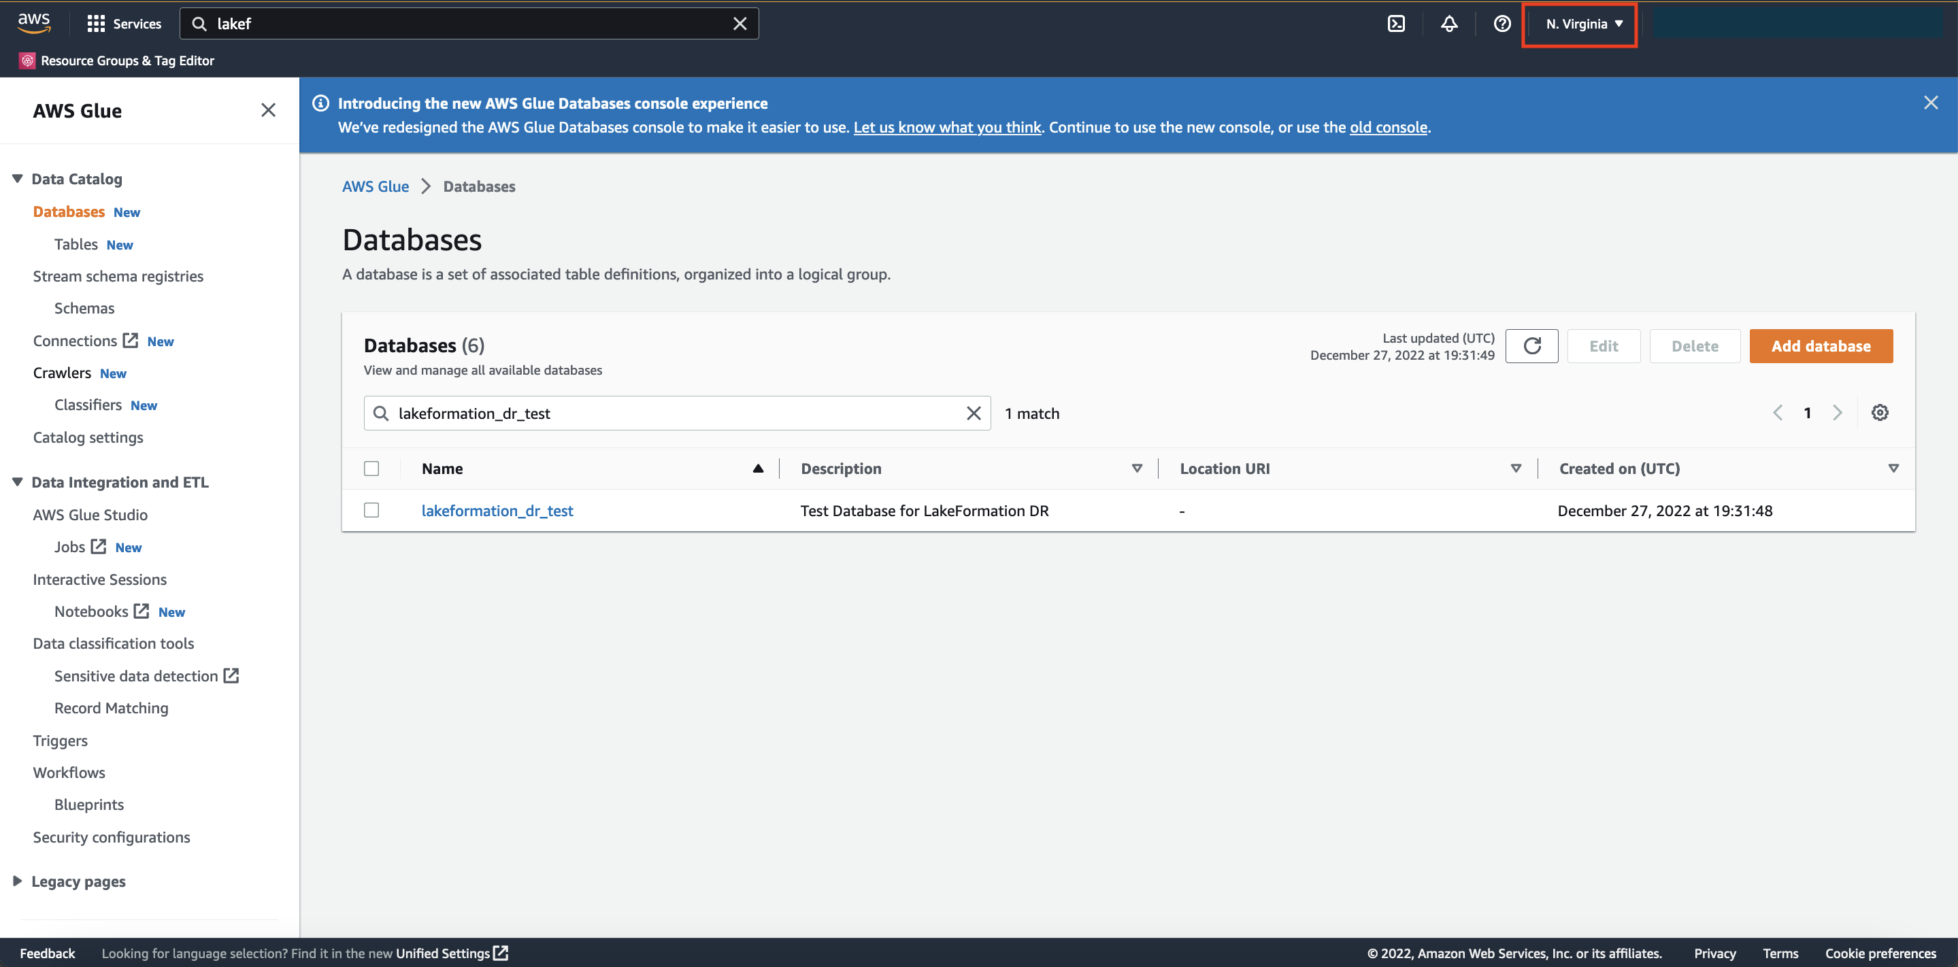The image size is (1958, 967).
Task: Open the lakeformation_dr_test database link
Action: pyautogui.click(x=497, y=511)
